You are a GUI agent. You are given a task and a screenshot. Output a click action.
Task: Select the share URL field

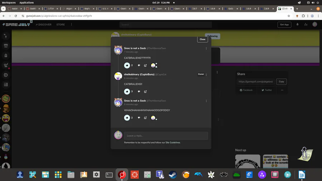point(256,82)
